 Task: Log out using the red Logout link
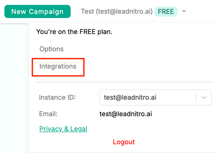124,142
